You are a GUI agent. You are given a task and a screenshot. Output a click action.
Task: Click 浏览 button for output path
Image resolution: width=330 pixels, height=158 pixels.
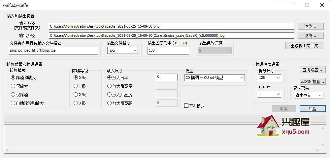coord(311,35)
